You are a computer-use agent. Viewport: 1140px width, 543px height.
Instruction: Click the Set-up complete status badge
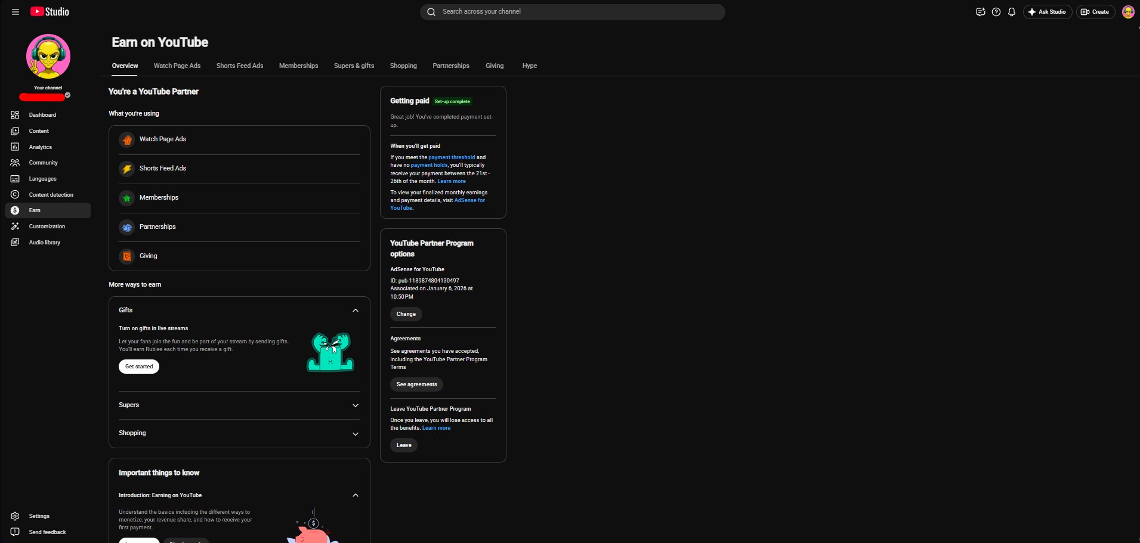pos(452,101)
